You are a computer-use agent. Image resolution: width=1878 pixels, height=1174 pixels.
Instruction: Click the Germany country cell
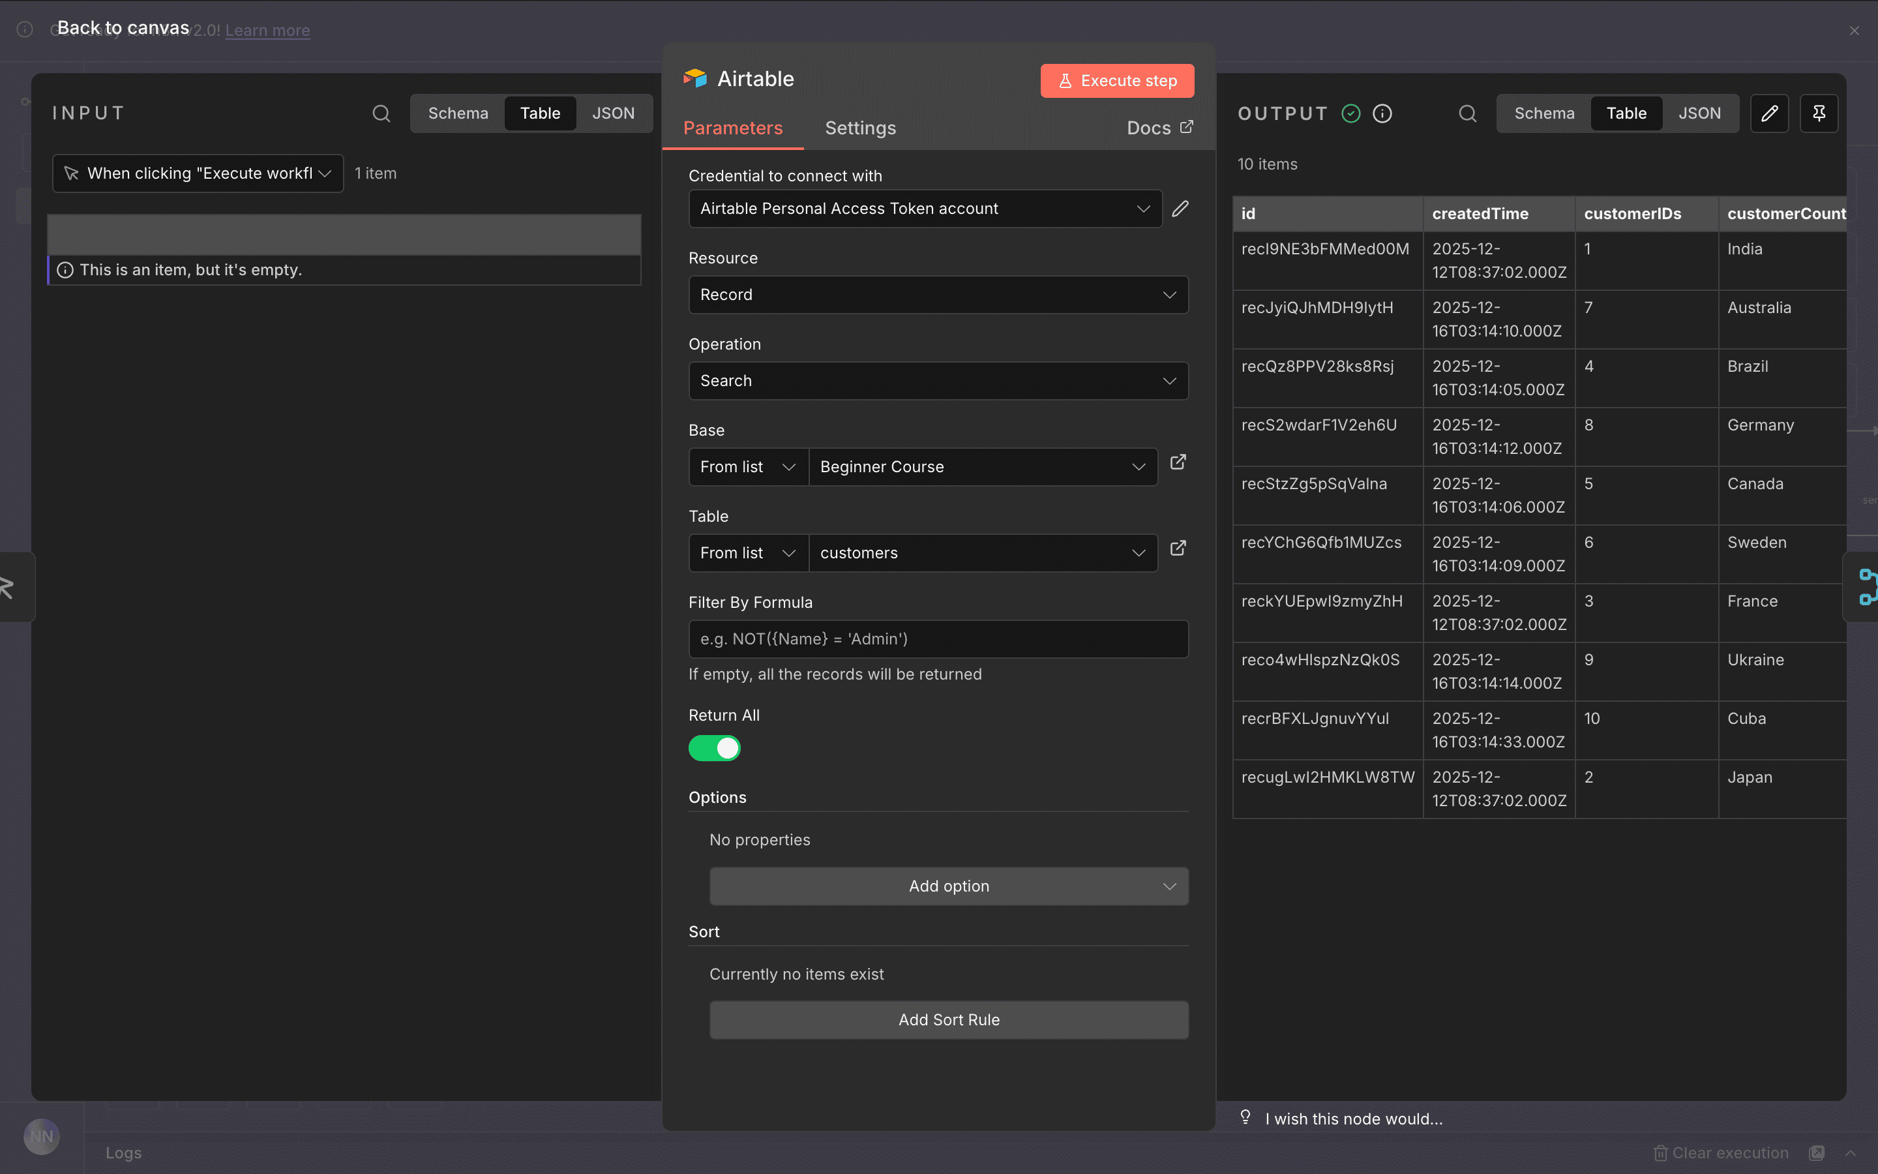[x=1783, y=437]
